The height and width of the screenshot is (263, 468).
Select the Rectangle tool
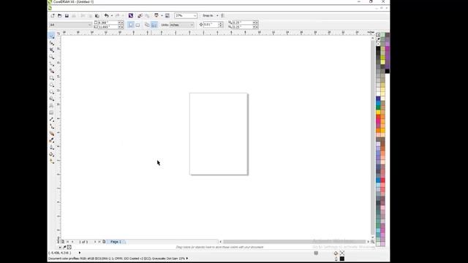(52, 78)
